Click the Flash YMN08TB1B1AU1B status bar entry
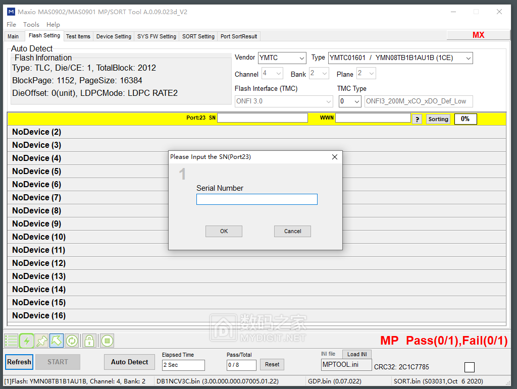517x389 pixels. pyautogui.click(x=75, y=381)
